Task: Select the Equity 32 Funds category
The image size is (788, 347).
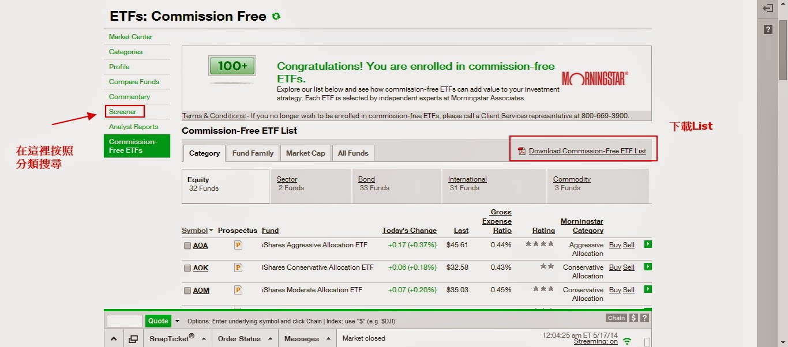Action: (226, 186)
